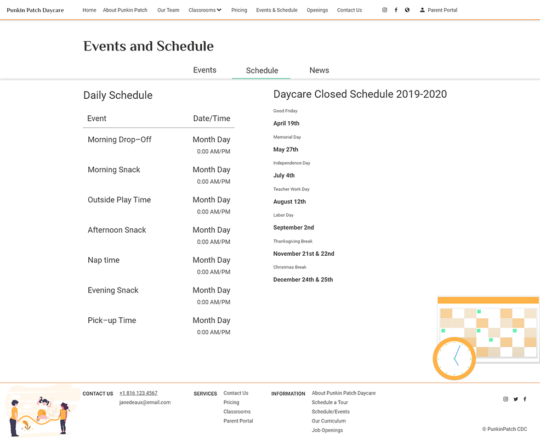Go to Home in the top navigation
Image resolution: width=540 pixels, height=439 pixels.
click(89, 10)
